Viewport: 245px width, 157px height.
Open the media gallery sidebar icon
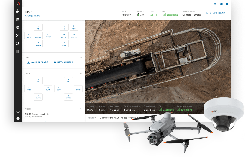(x=18, y=19)
